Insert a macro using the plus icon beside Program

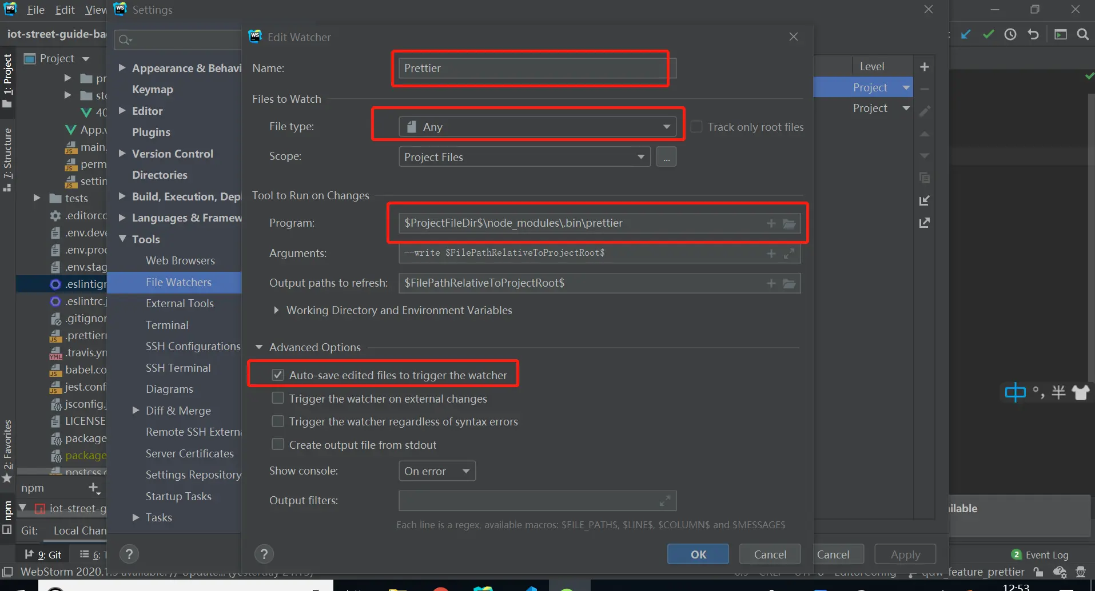point(771,223)
